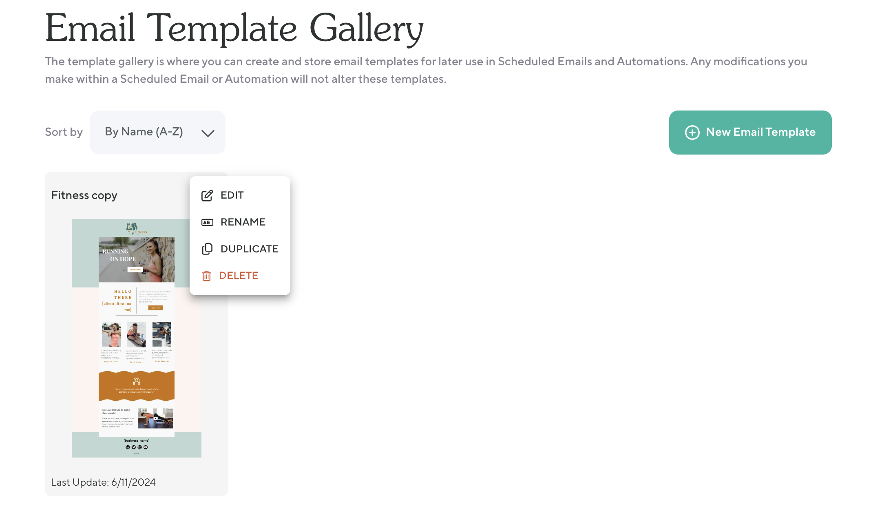This screenshot has height=513, width=871.
Task: Click the Sort by label
Action: click(64, 132)
